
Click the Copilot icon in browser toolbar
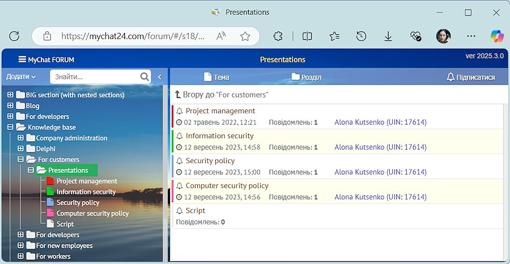(x=497, y=36)
